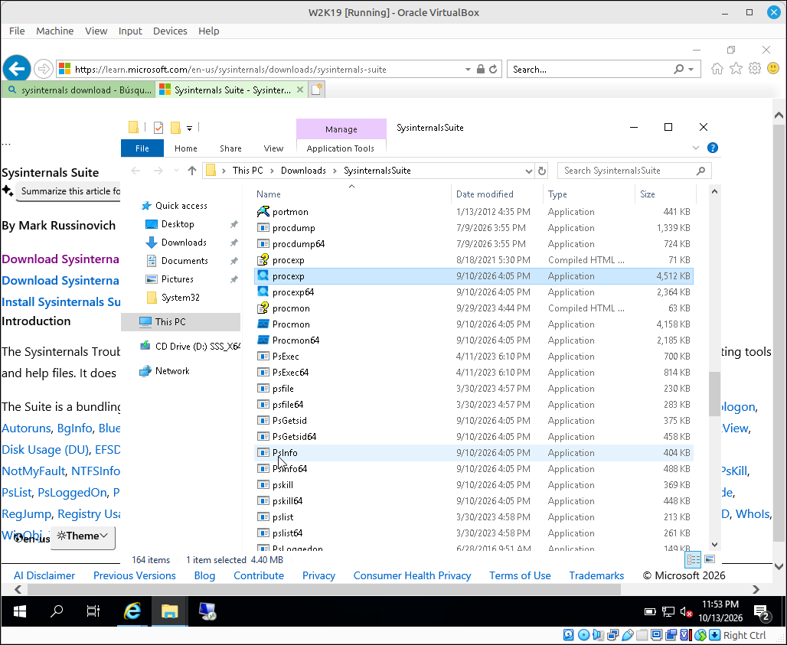This screenshot has height=645, width=787.
Task: Click the Search SysinternalsSuite box
Action: (x=635, y=171)
